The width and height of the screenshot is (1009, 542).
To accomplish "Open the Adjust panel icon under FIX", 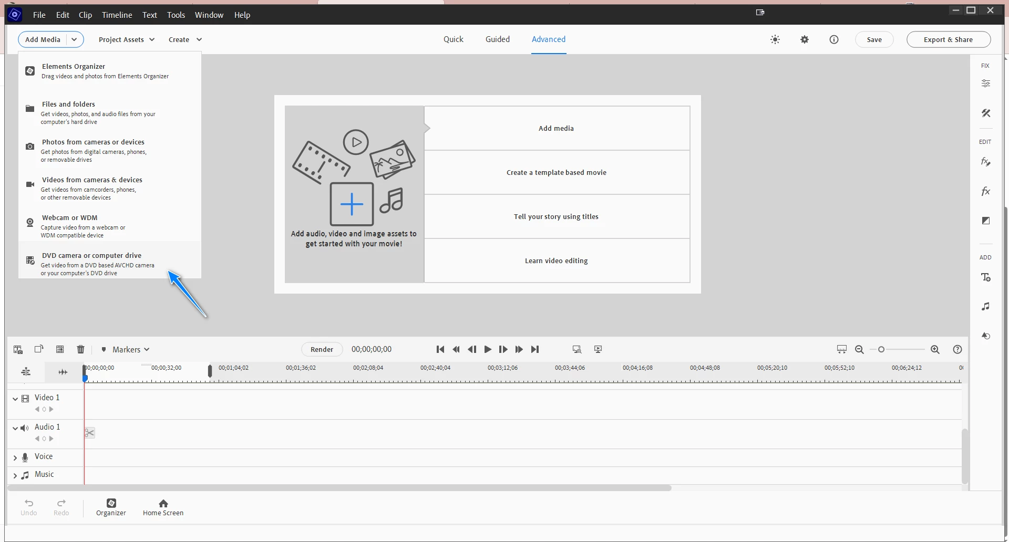I will click(x=985, y=84).
